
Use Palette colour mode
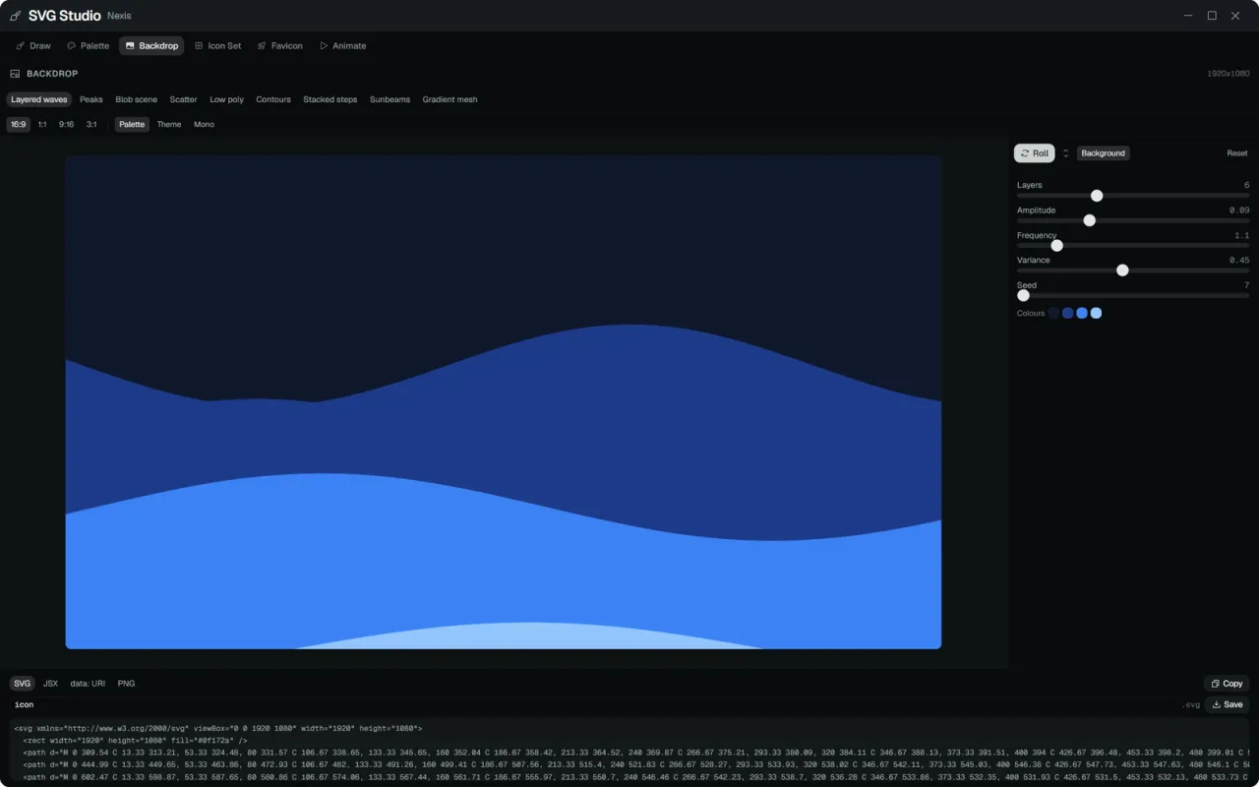point(132,125)
